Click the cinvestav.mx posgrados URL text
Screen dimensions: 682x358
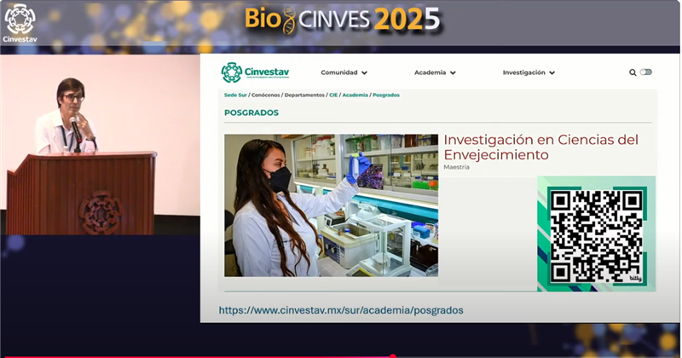coord(341,310)
